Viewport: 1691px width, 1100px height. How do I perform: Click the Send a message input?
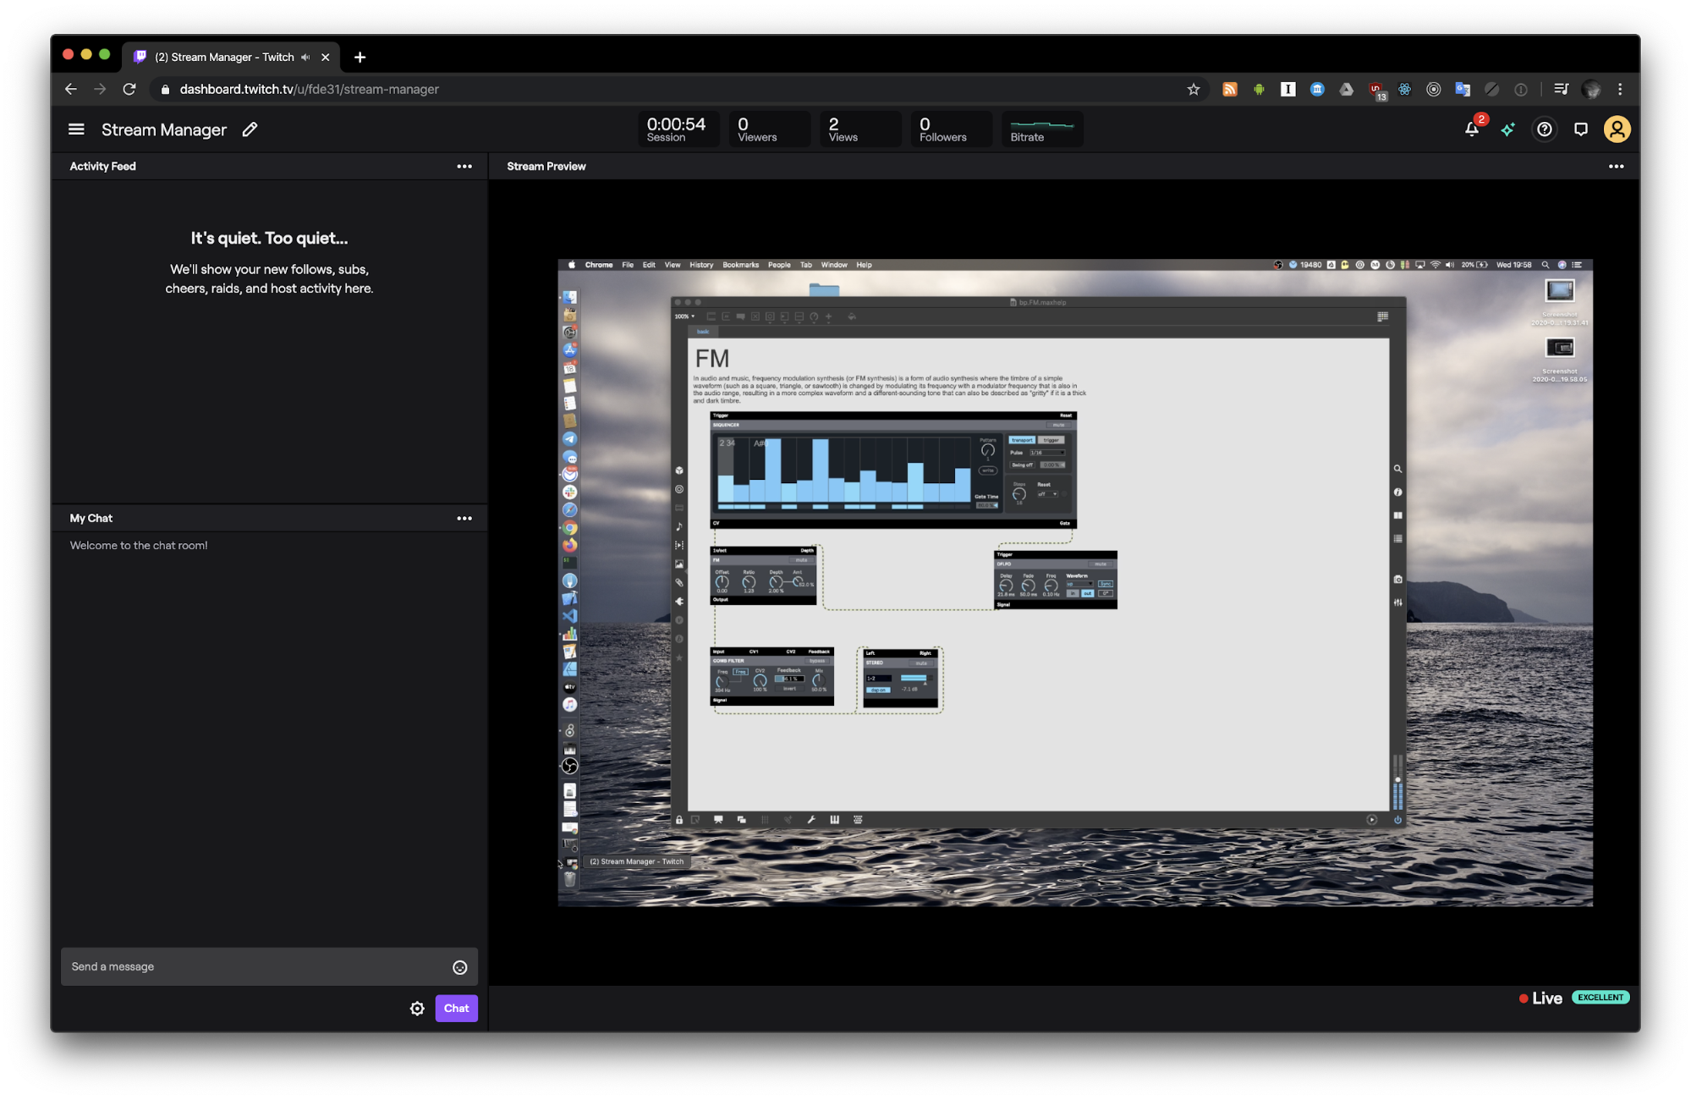click(x=269, y=967)
